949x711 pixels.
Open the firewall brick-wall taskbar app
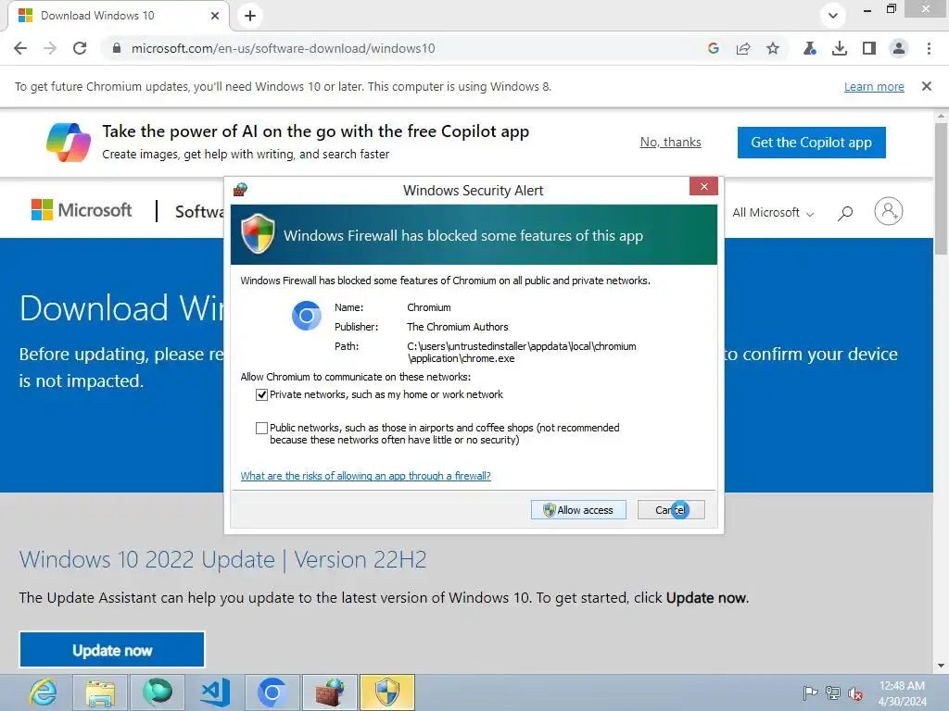pyautogui.click(x=329, y=692)
